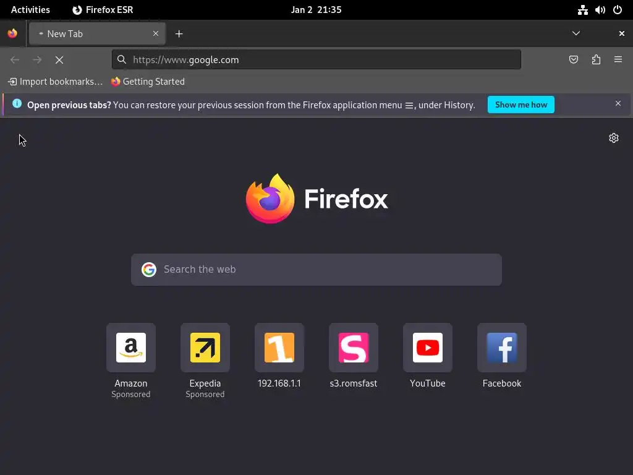Image resolution: width=633 pixels, height=475 pixels.
Task: Go forward with the forward arrow button
Action: point(37,60)
